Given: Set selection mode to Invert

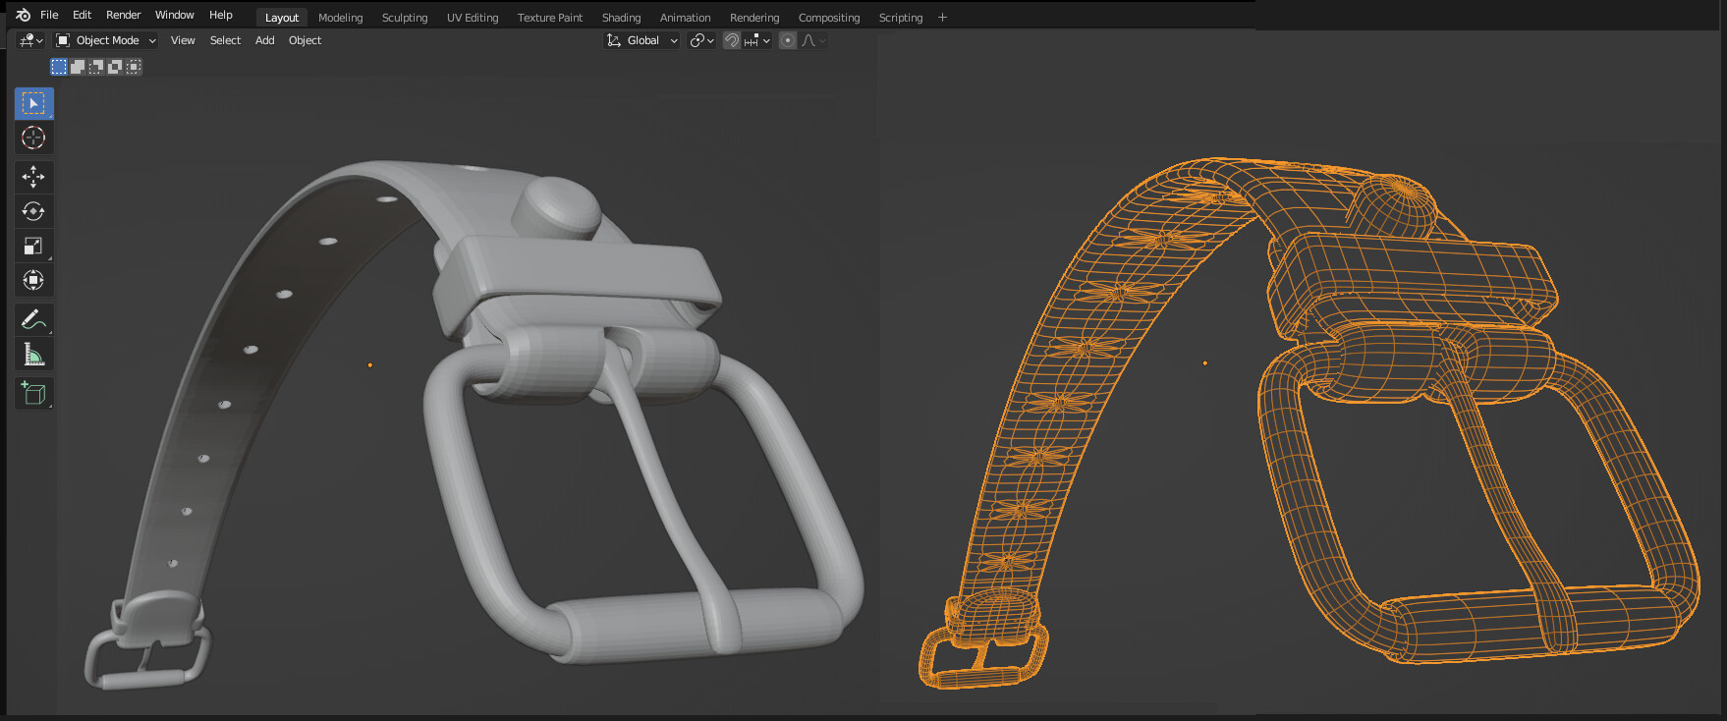Looking at the screenshot, I should coord(115,67).
